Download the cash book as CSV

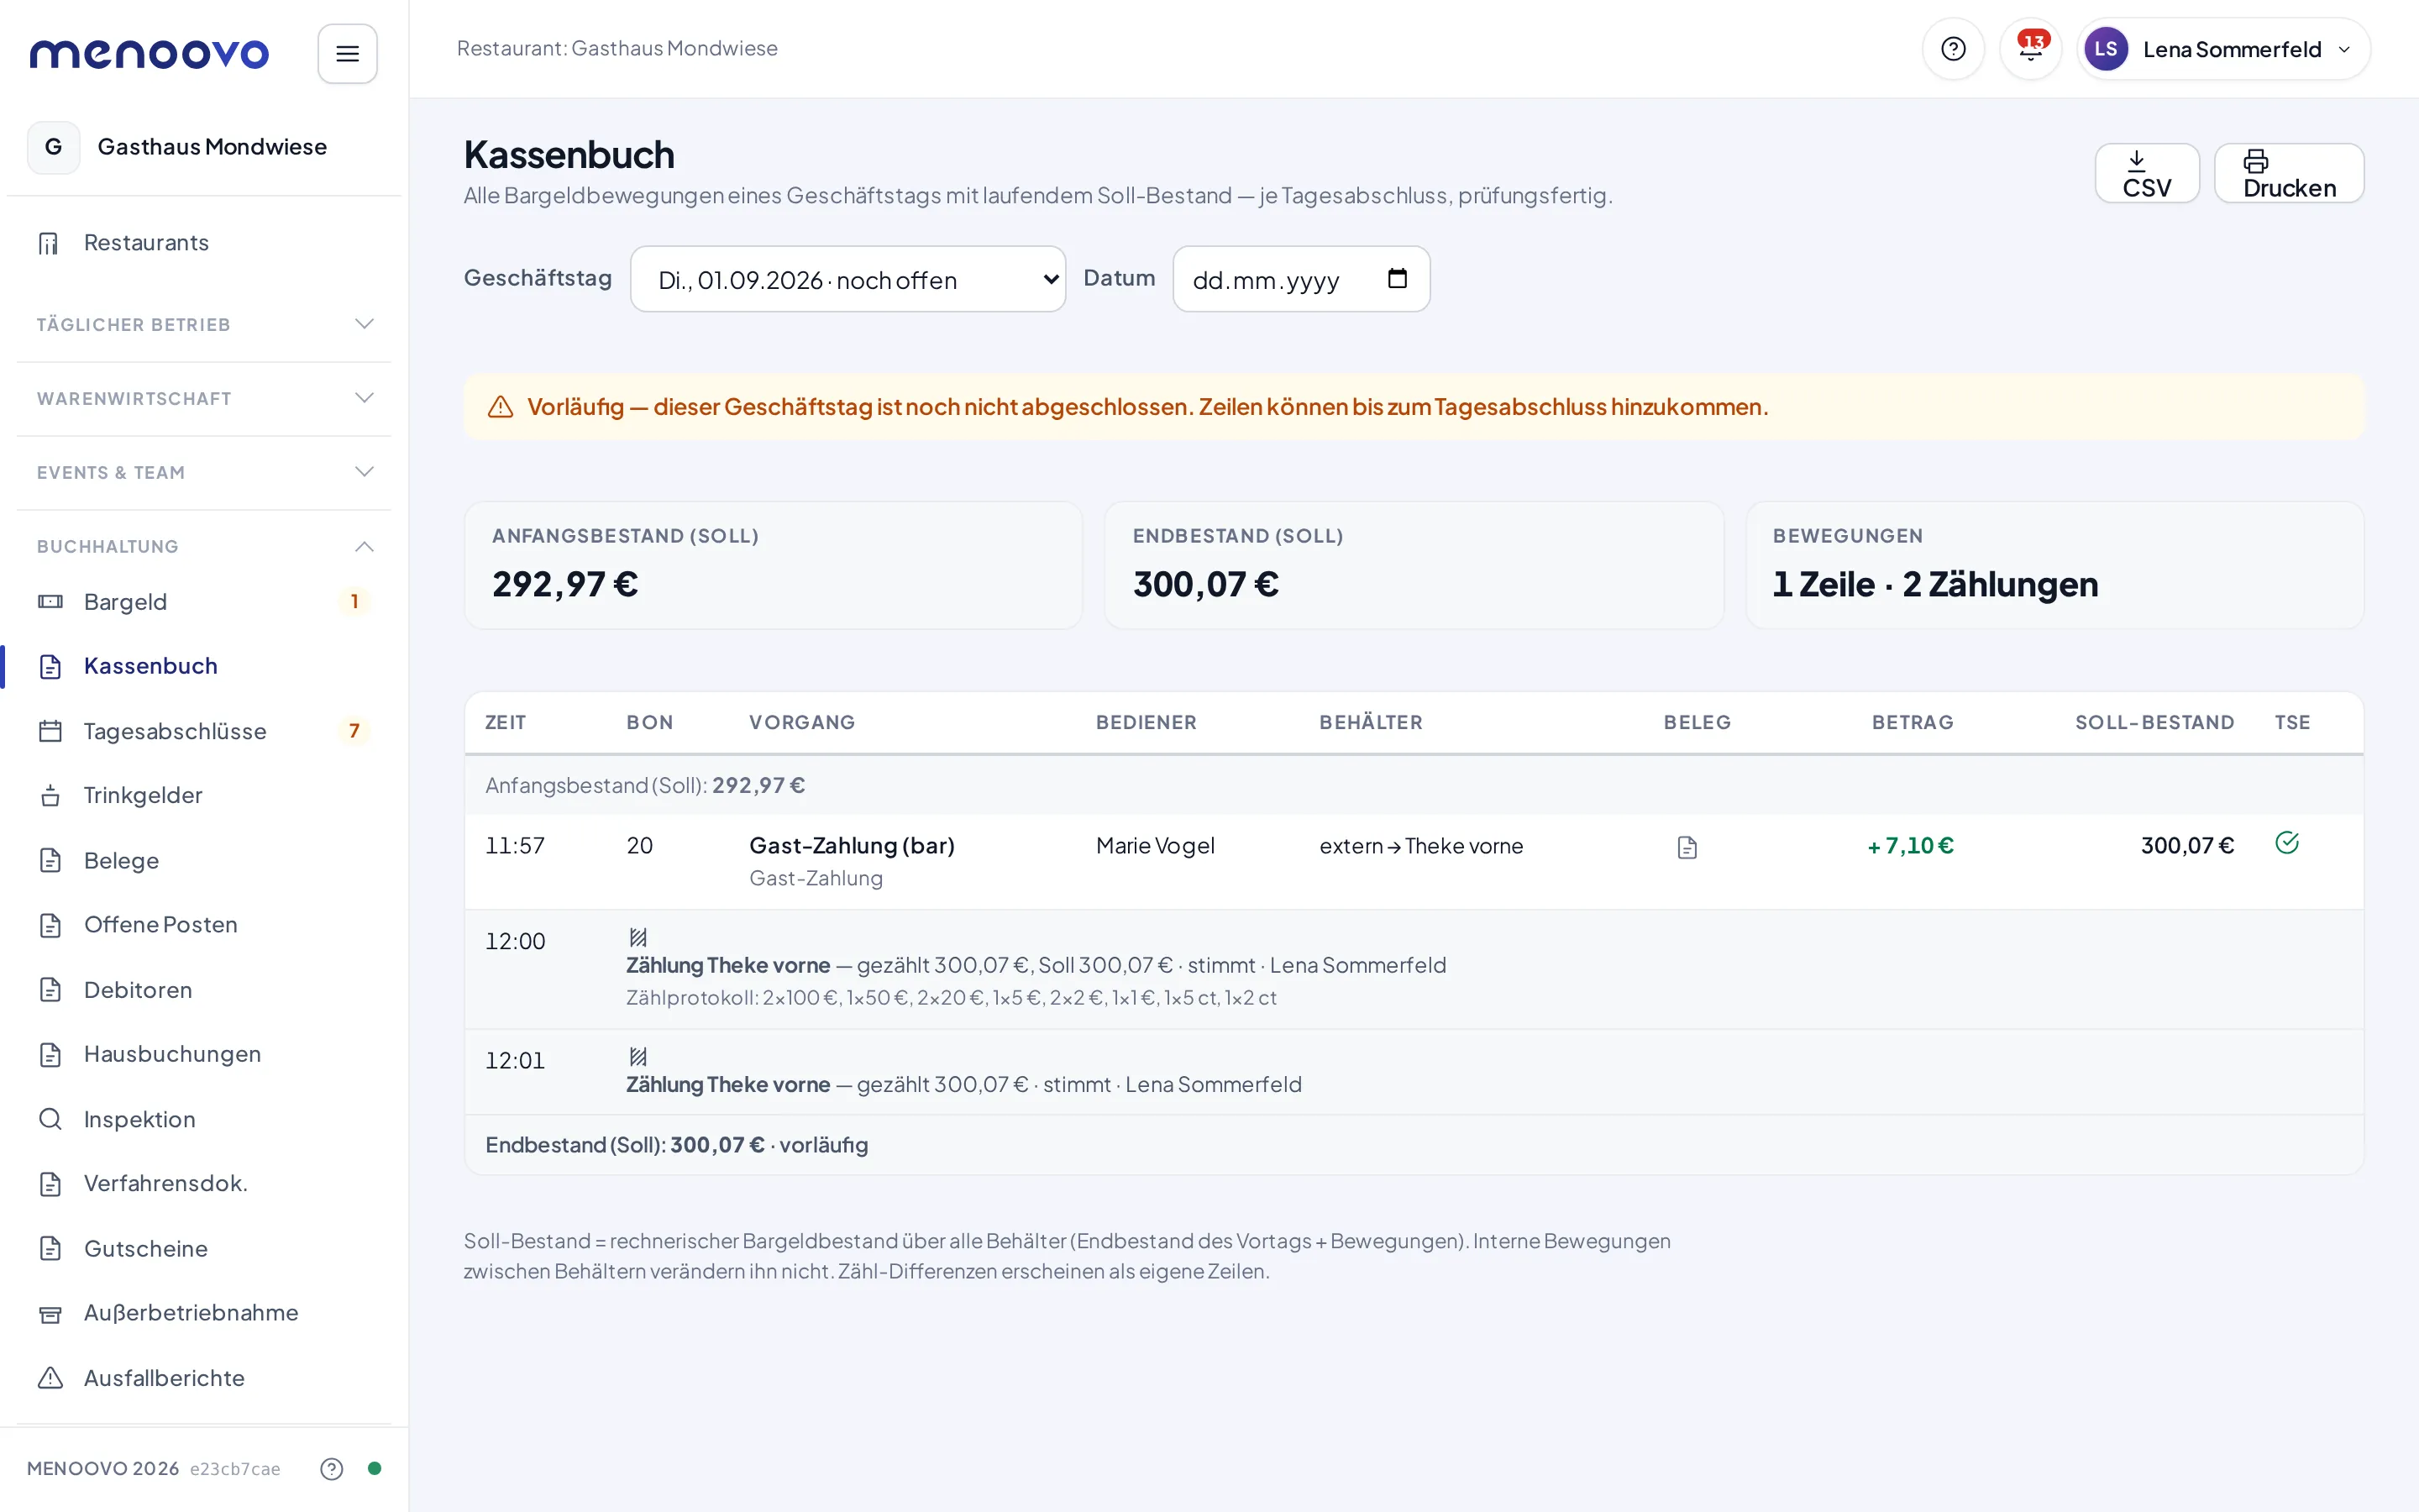(2146, 173)
